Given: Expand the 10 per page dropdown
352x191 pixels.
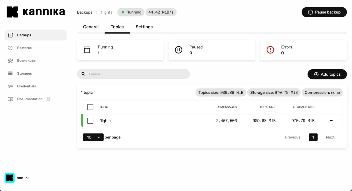Looking at the screenshot, I should [x=93, y=137].
